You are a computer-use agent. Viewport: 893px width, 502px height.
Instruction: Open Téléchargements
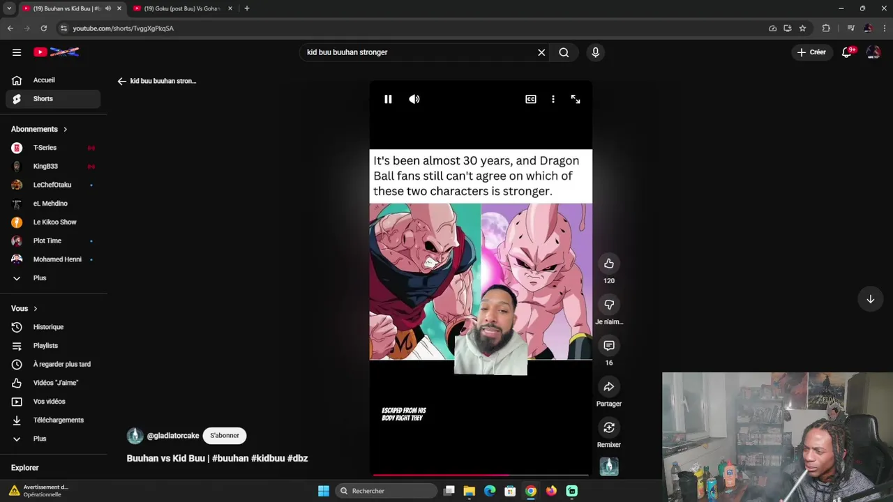click(x=53, y=420)
